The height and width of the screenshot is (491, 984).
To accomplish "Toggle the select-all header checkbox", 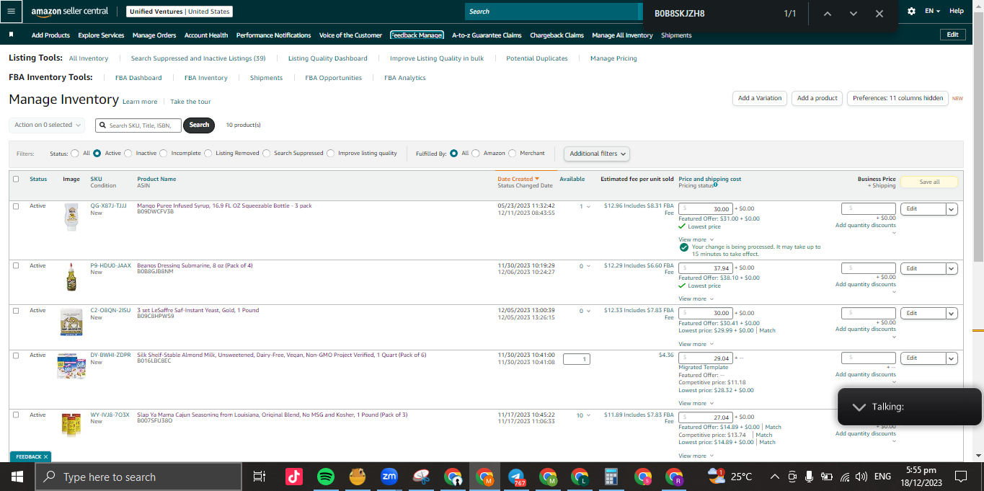I will 16,179.
